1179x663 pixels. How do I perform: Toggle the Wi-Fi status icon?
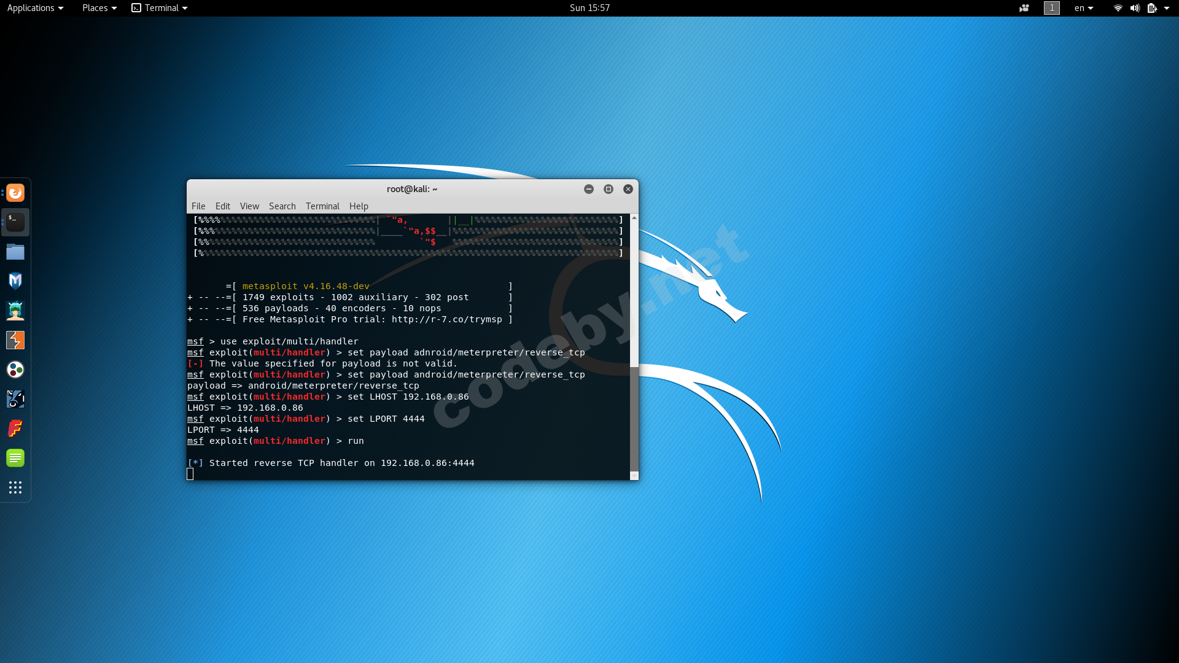[1117, 8]
